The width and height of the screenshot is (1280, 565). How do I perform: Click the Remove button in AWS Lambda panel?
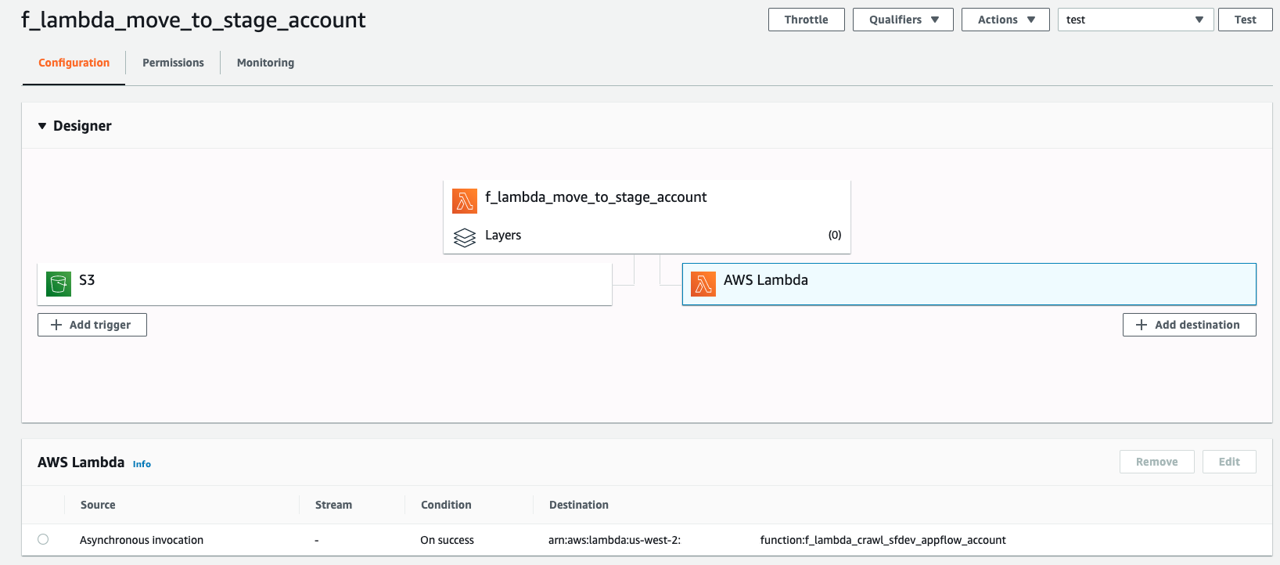tap(1157, 462)
